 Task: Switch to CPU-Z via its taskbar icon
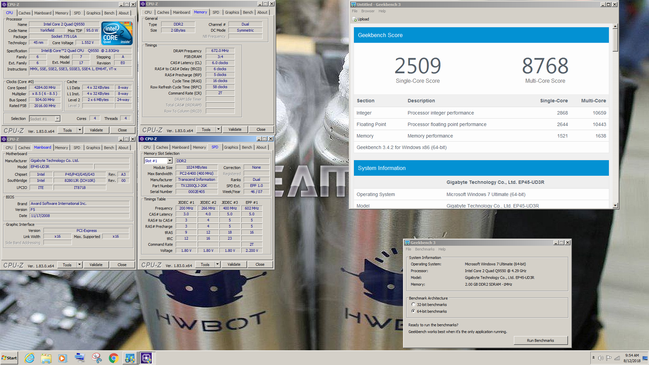(x=146, y=358)
